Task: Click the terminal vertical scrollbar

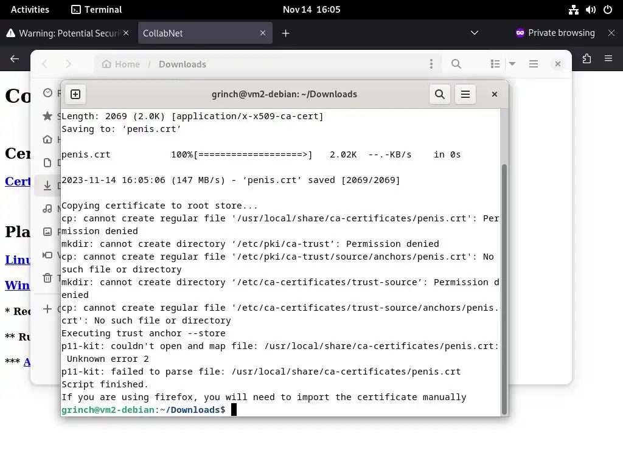Action: (504, 289)
